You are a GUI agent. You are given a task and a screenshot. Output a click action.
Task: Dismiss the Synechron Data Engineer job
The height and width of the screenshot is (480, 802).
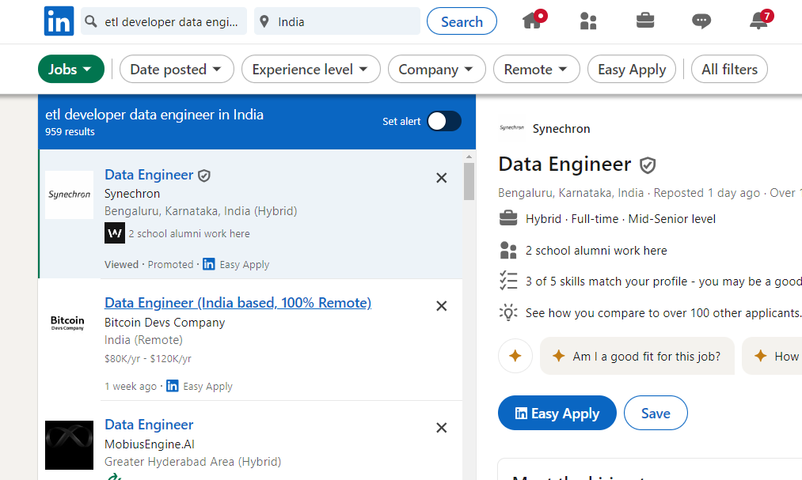[x=442, y=178]
